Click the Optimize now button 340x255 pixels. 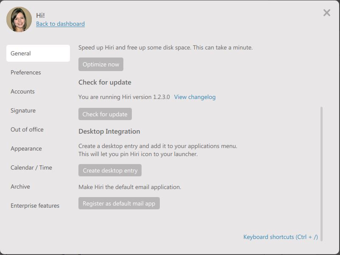[x=101, y=64]
